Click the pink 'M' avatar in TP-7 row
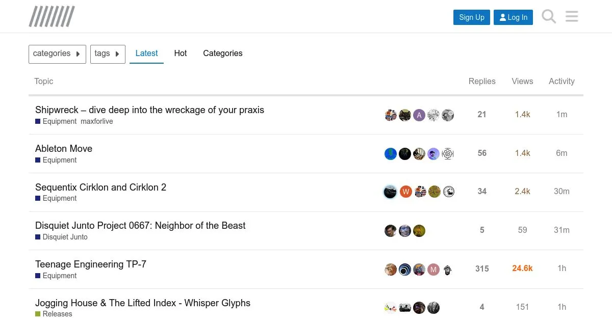Screen dimensions: 612x321 pyautogui.click(x=433, y=270)
